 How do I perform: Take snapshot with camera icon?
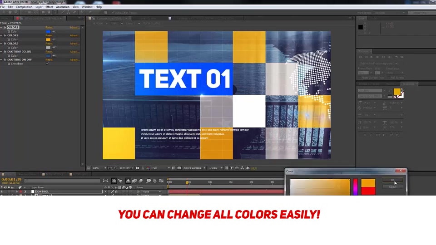click(x=137, y=168)
